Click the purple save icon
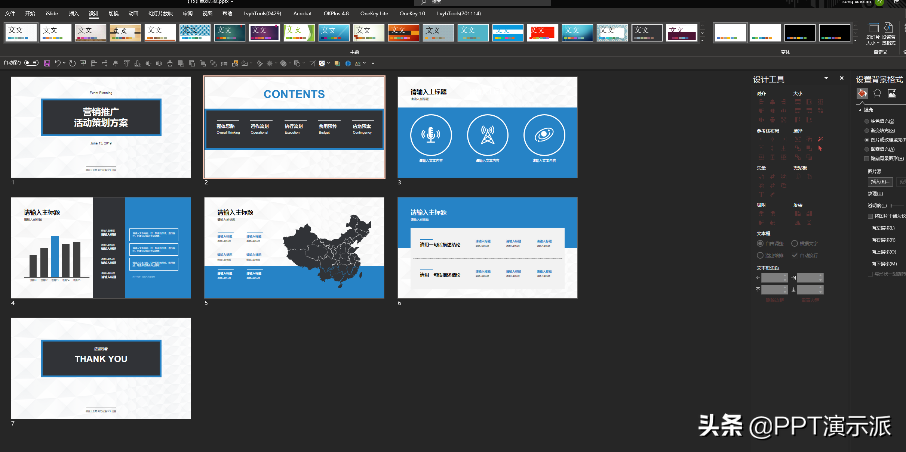This screenshot has height=452, width=906. pyautogui.click(x=47, y=63)
